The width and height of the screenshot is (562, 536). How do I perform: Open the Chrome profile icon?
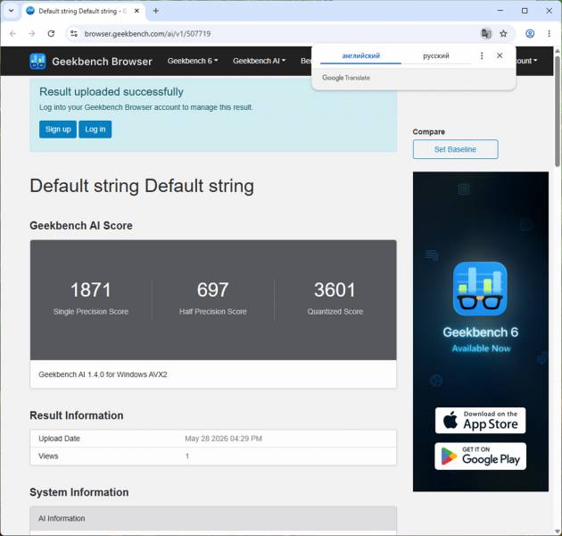click(x=530, y=34)
